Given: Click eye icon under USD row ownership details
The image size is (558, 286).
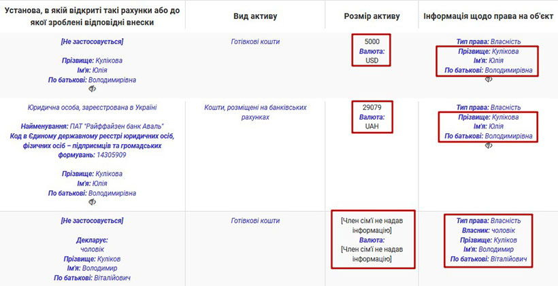Looking at the screenshot, I should point(488,79).
